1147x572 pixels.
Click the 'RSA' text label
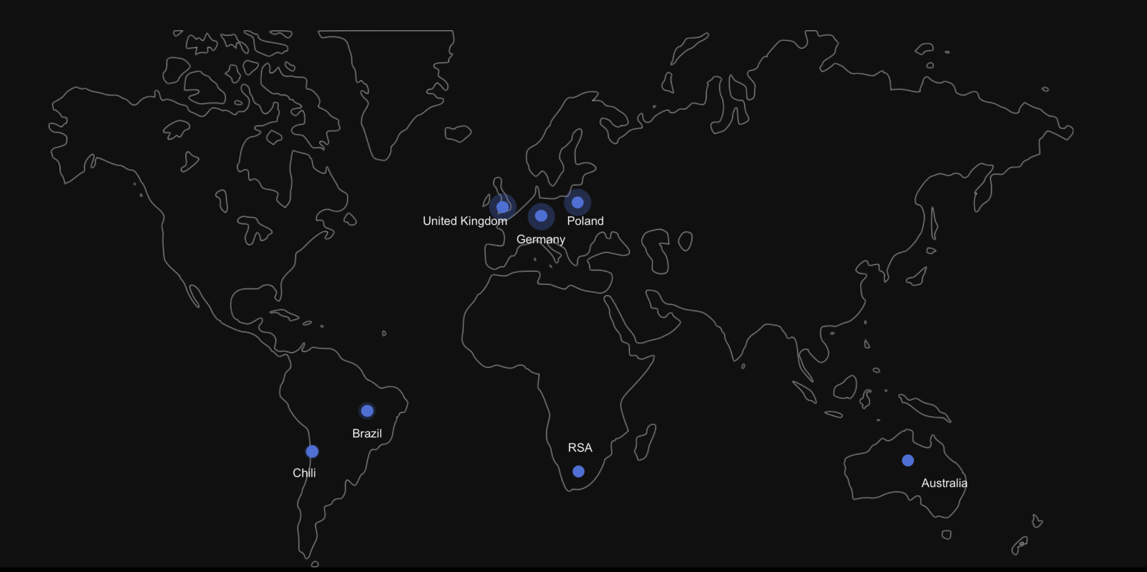coord(580,448)
